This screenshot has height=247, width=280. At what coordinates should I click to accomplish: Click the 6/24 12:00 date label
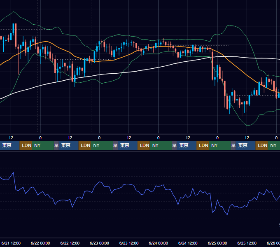point(188,243)
